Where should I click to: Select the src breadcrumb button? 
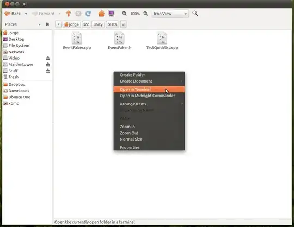point(86,24)
